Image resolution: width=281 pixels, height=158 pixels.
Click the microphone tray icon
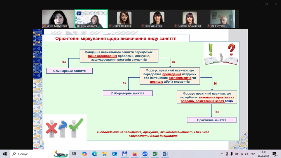click(232, 154)
